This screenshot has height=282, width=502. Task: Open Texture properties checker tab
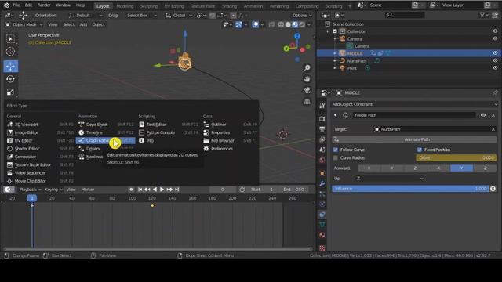[322, 248]
